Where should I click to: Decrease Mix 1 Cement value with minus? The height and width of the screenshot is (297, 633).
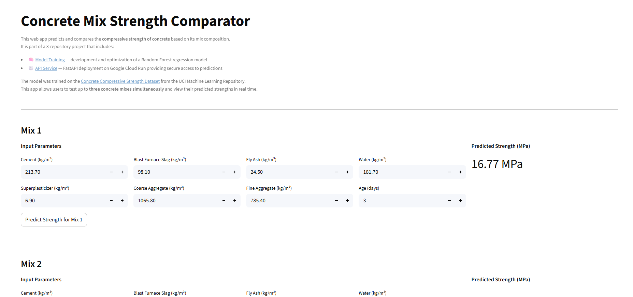pos(111,172)
